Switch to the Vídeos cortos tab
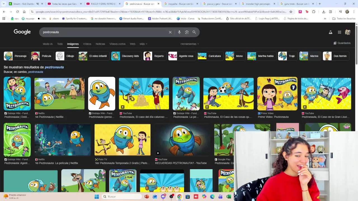This screenshot has width=358, height=201. [x=117, y=44]
